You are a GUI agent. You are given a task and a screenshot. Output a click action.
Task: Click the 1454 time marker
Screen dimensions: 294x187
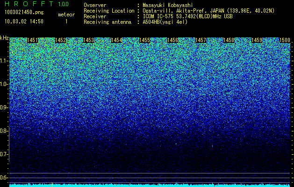116,40
